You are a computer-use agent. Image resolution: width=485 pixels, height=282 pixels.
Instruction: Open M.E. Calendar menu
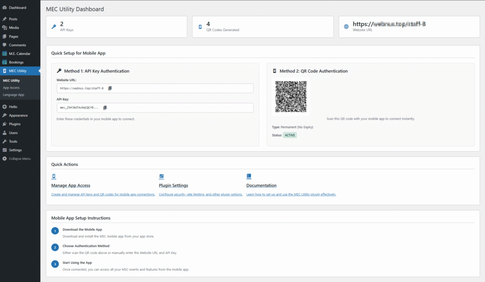(x=20, y=54)
